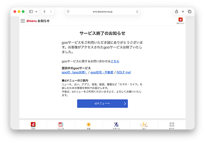Viewport: 205px width, 143px height.
Task: Open the ニュース news icon
Action: [x=61, y=125]
